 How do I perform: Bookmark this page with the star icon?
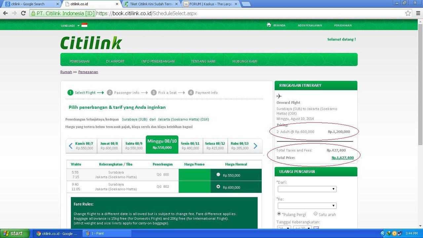(408, 13)
